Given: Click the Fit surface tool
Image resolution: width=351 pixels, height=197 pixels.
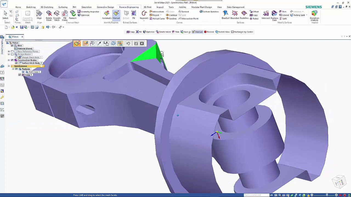Looking at the screenshot, I should pyautogui.click(x=134, y=15).
